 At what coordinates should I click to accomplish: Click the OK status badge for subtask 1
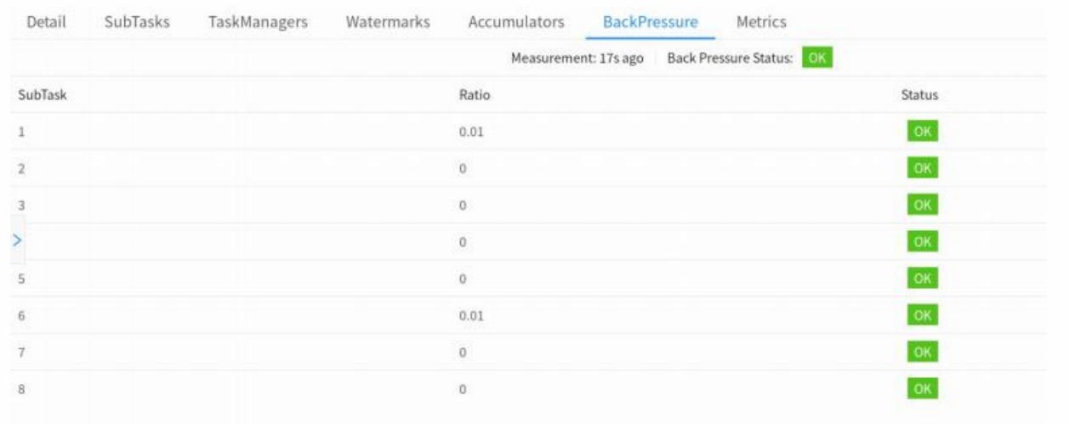919,133
